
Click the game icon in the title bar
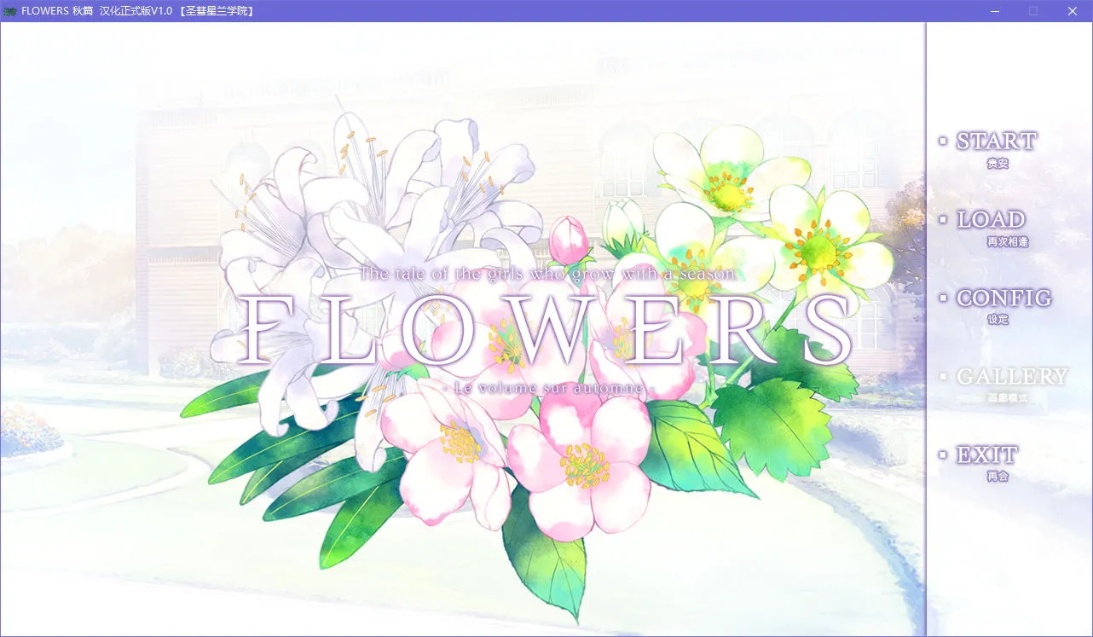10,11
